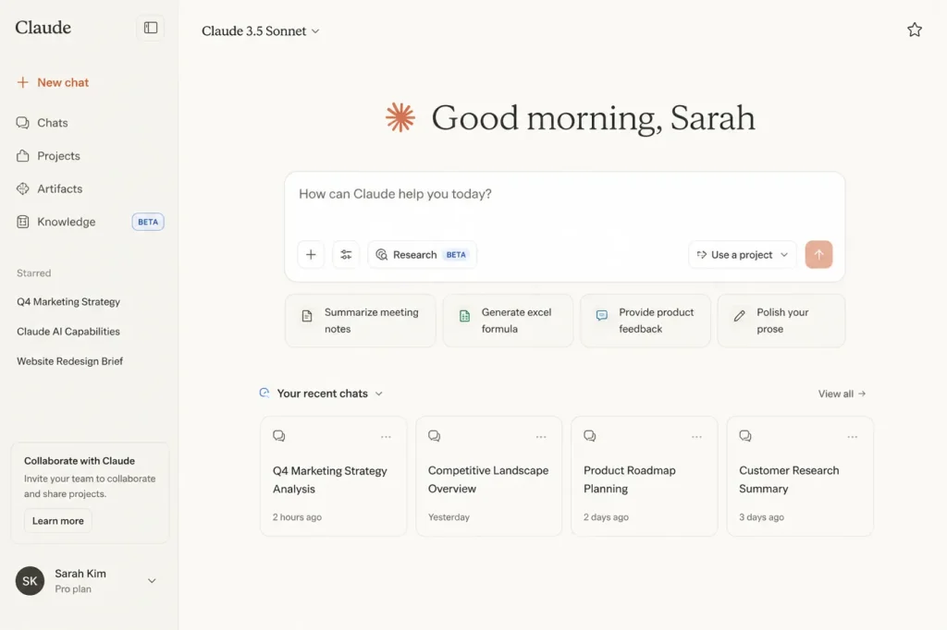Open more options for Q4 Marketing Strategy Analysis
947x630 pixels.
pyautogui.click(x=386, y=437)
